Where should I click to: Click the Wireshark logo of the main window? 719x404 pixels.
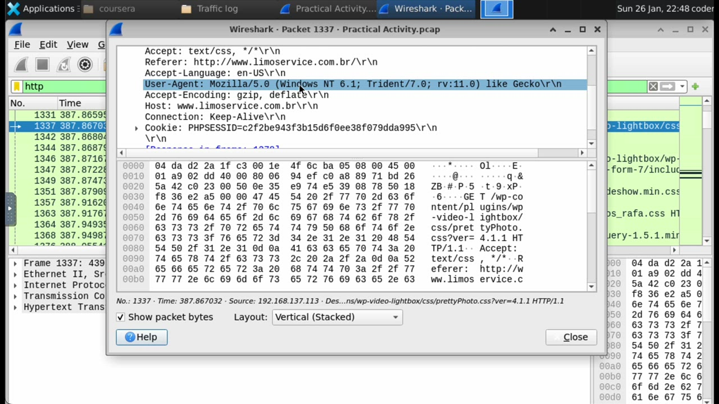[15, 29]
